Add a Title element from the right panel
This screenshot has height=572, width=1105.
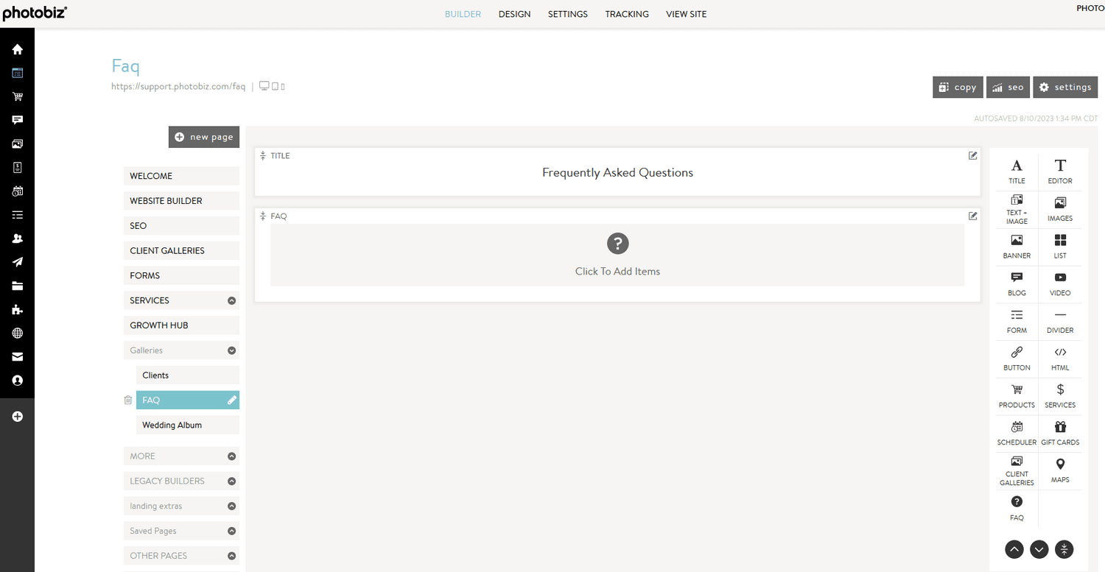[1017, 171]
